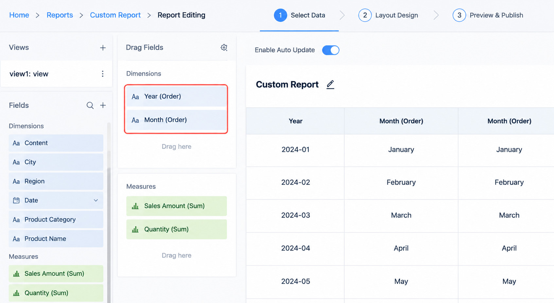Click the Aa icon beside Region field
The height and width of the screenshot is (303, 554).
16,181
